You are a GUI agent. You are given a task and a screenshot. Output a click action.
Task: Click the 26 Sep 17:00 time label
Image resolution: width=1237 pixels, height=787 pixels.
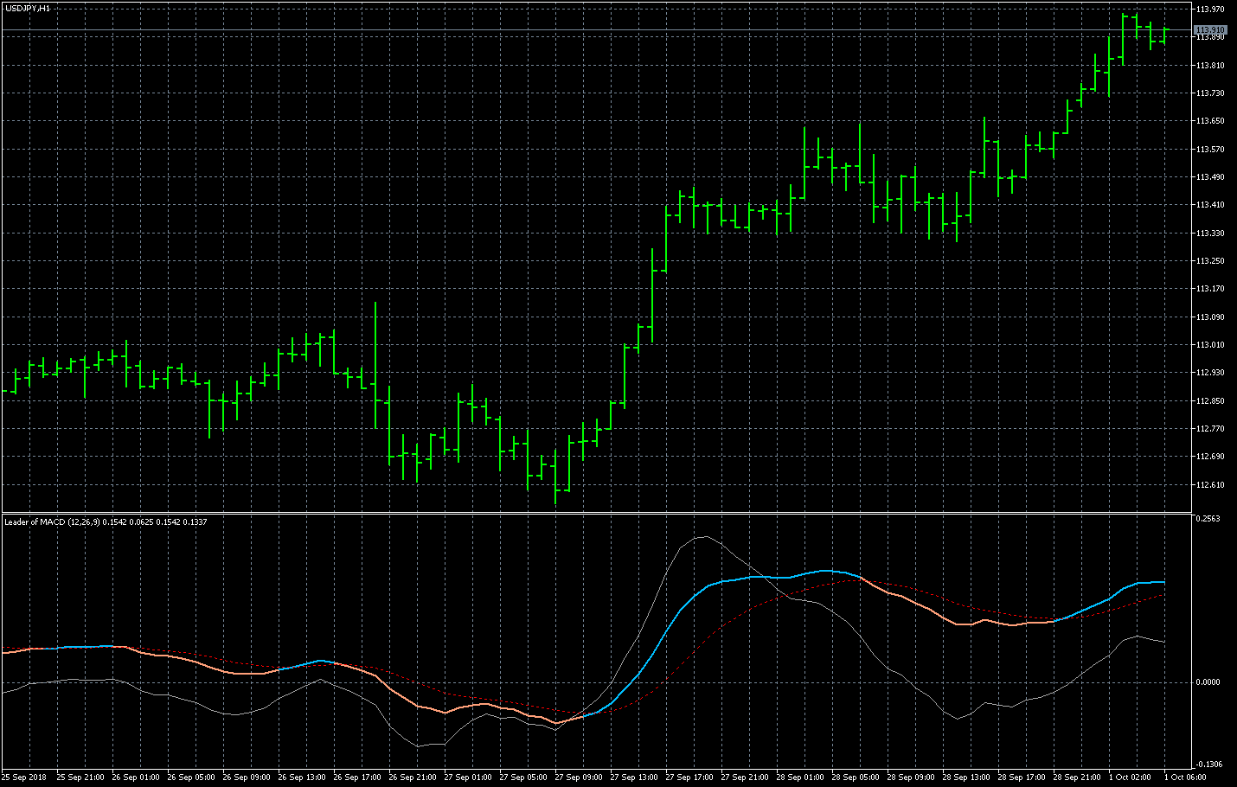[356, 777]
